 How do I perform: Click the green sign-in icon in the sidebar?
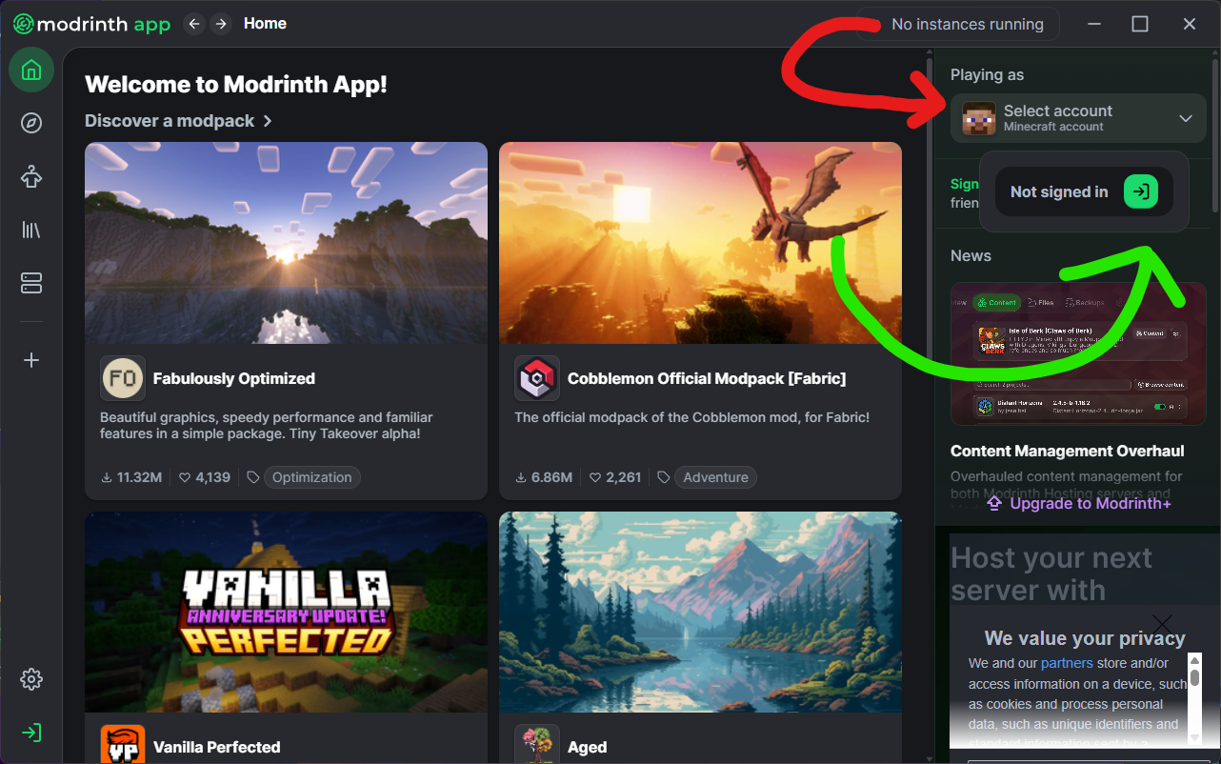(x=31, y=733)
